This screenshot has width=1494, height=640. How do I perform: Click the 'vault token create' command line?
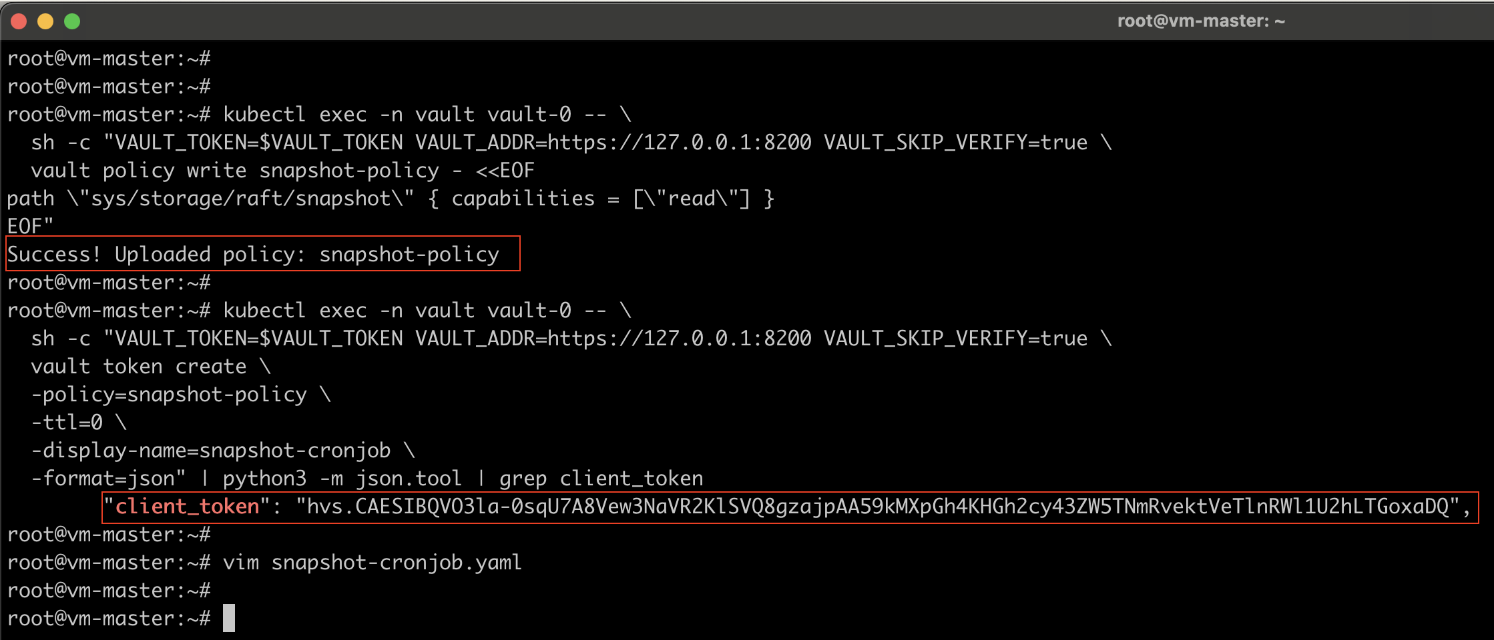tap(139, 367)
